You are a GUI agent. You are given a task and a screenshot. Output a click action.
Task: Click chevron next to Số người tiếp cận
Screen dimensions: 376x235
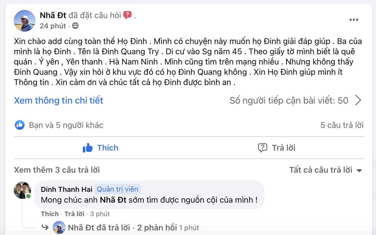pyautogui.click(x=358, y=100)
